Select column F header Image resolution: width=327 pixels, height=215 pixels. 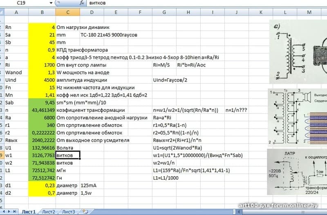pyautogui.click(x=140, y=12)
